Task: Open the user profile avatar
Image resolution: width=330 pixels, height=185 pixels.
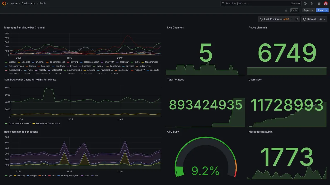Action: click(326, 3)
